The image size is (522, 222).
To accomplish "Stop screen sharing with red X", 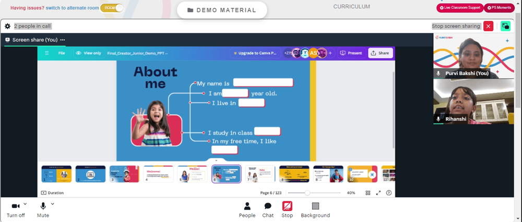I will click(489, 26).
